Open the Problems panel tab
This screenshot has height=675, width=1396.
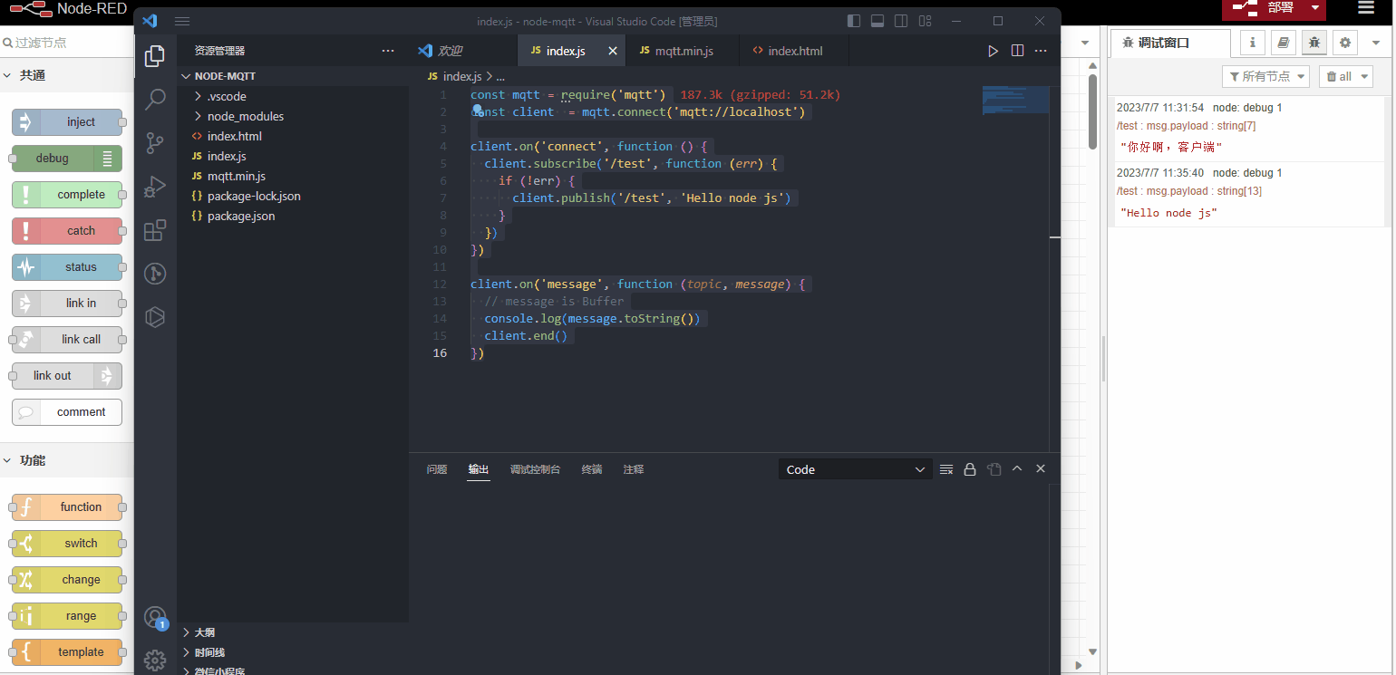[x=437, y=469]
